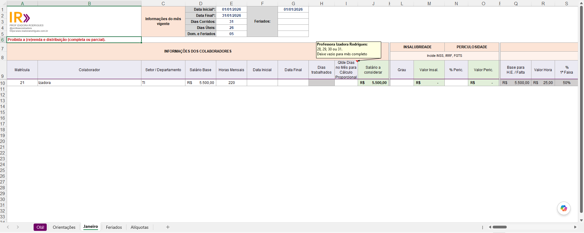Screen dimensions: 584x233
Task: Open the Copilot floating icon
Action: pyautogui.click(x=564, y=209)
